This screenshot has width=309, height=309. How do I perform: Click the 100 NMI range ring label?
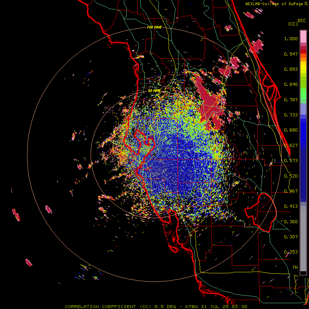(154, 27)
